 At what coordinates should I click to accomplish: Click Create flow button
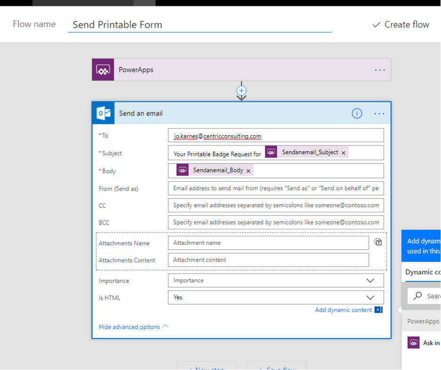point(401,24)
